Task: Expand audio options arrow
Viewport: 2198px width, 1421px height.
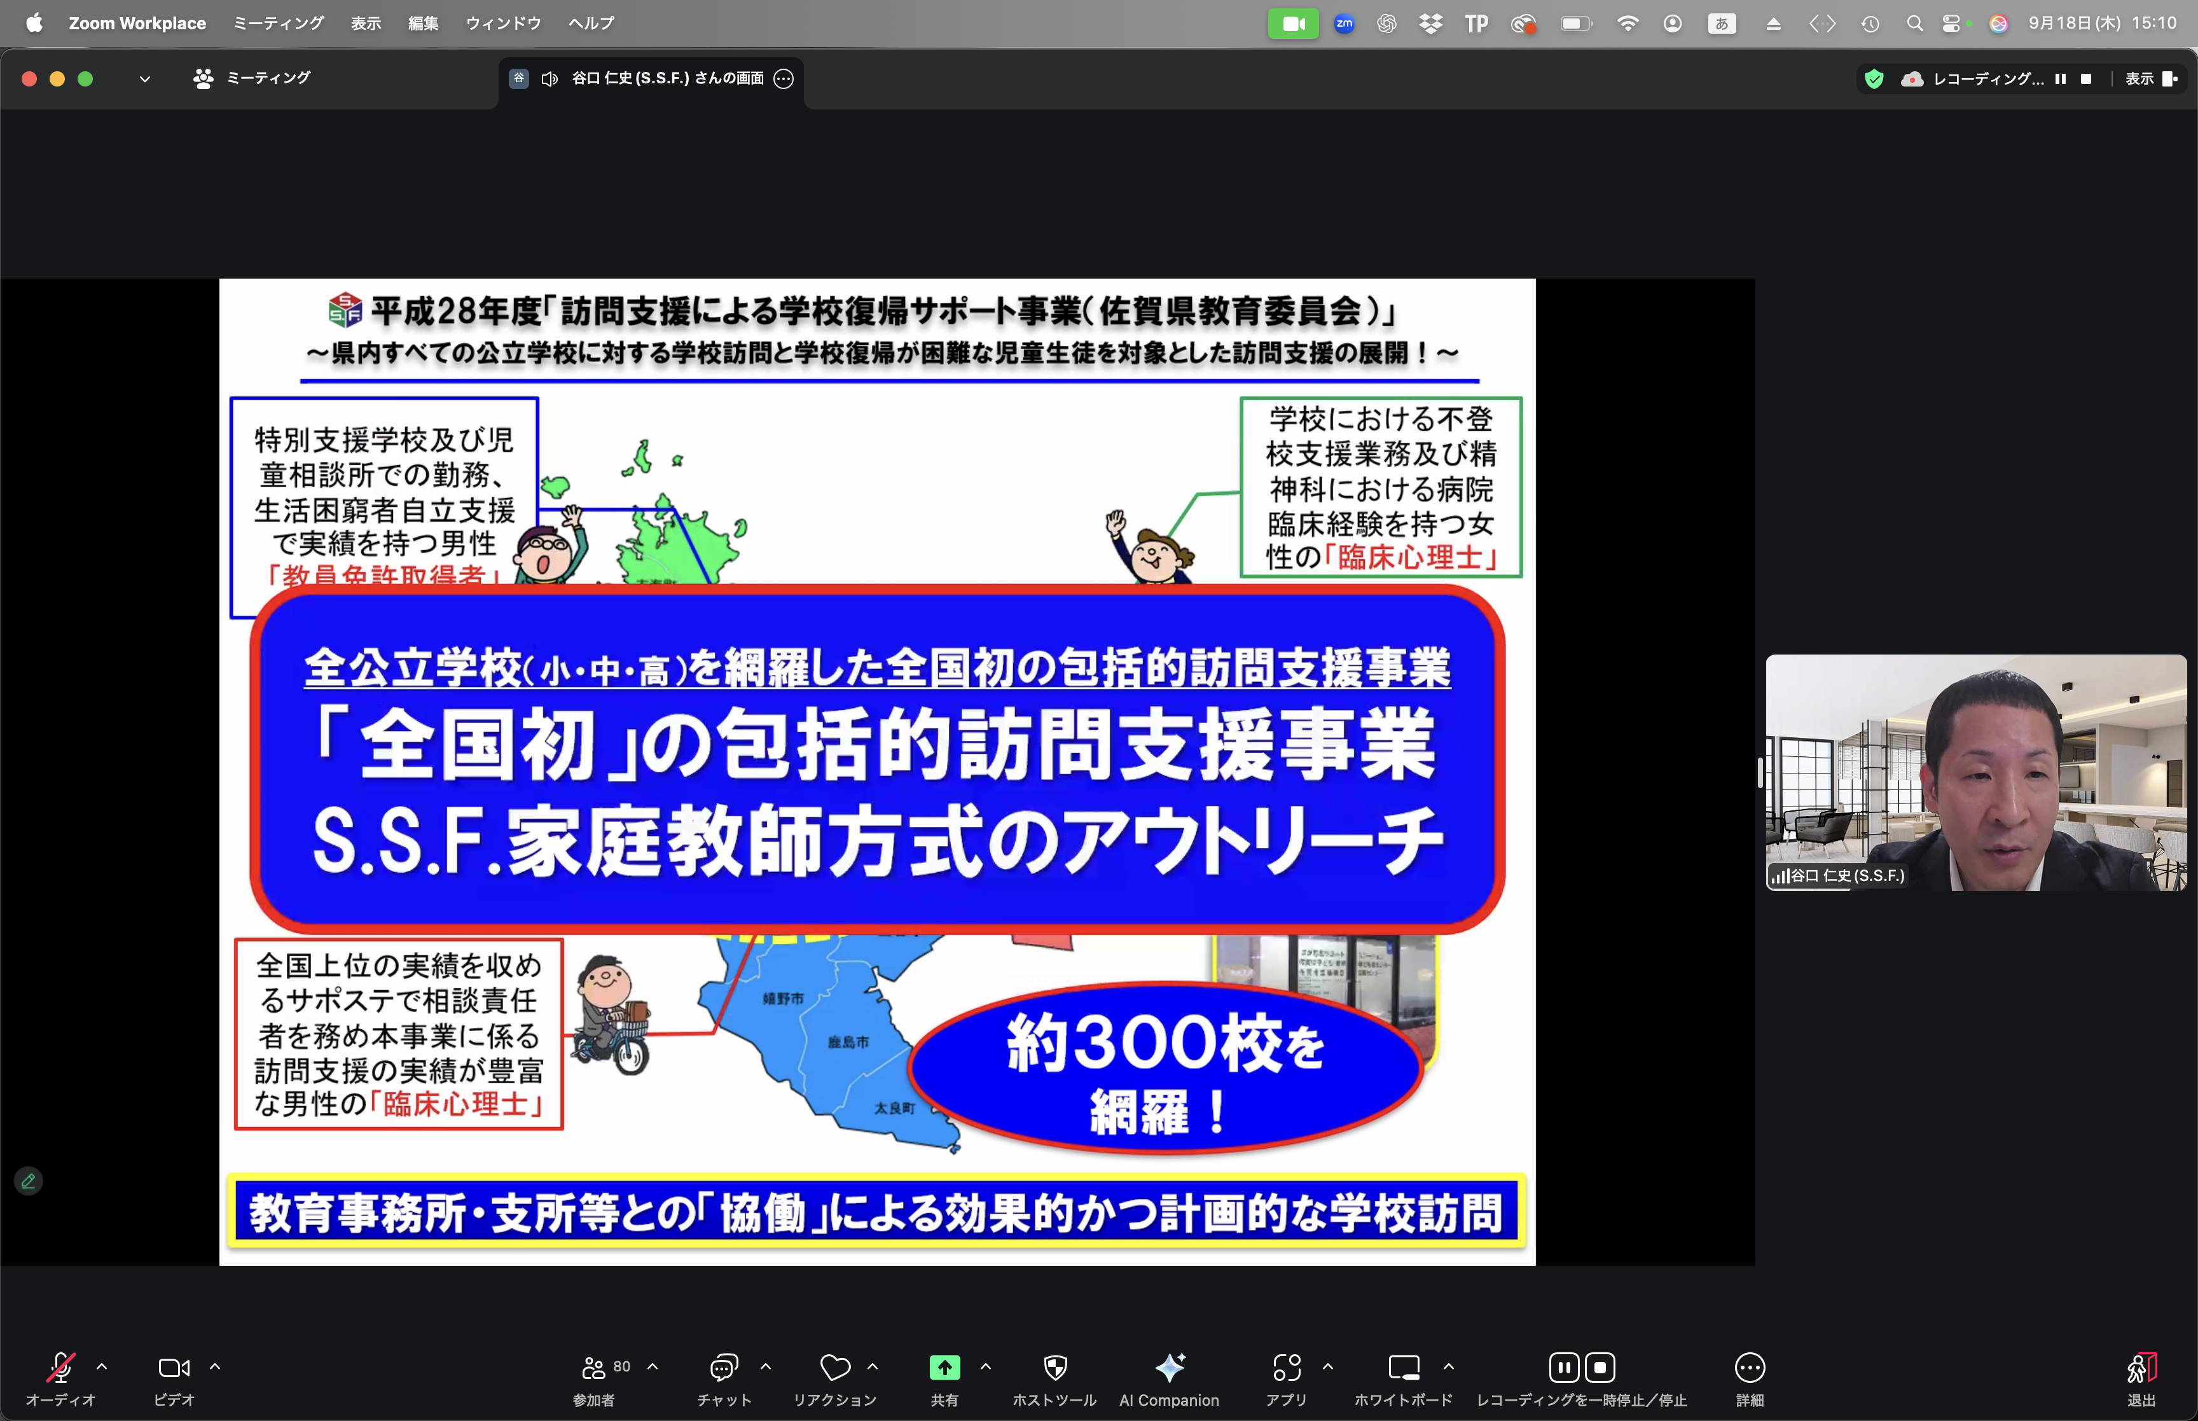Action: coord(102,1366)
